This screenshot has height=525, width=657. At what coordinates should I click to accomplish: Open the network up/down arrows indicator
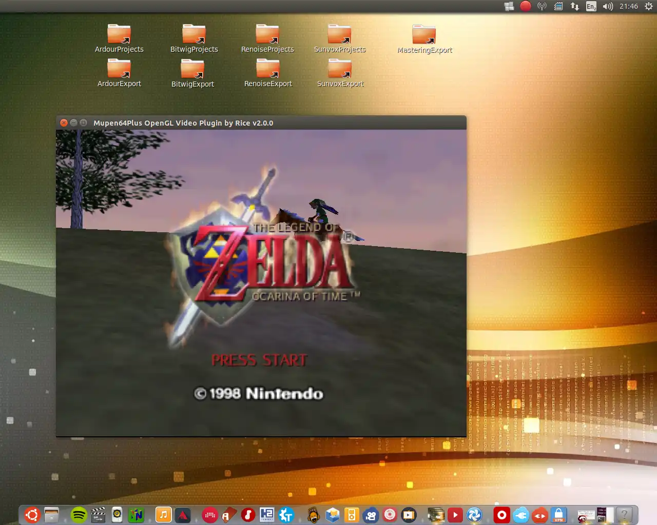click(x=575, y=6)
